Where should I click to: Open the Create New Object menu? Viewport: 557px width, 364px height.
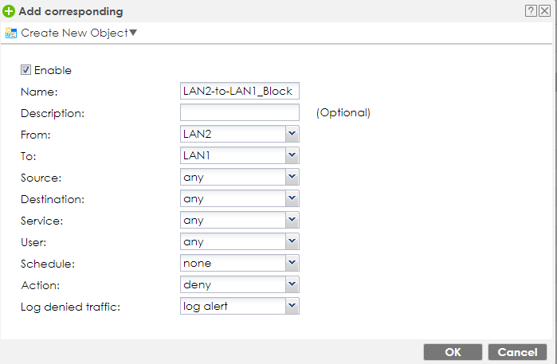point(73,33)
